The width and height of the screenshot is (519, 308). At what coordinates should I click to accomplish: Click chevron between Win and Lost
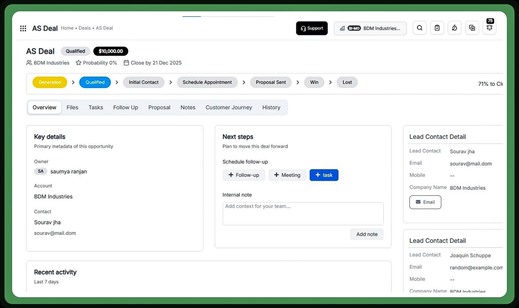pos(330,82)
